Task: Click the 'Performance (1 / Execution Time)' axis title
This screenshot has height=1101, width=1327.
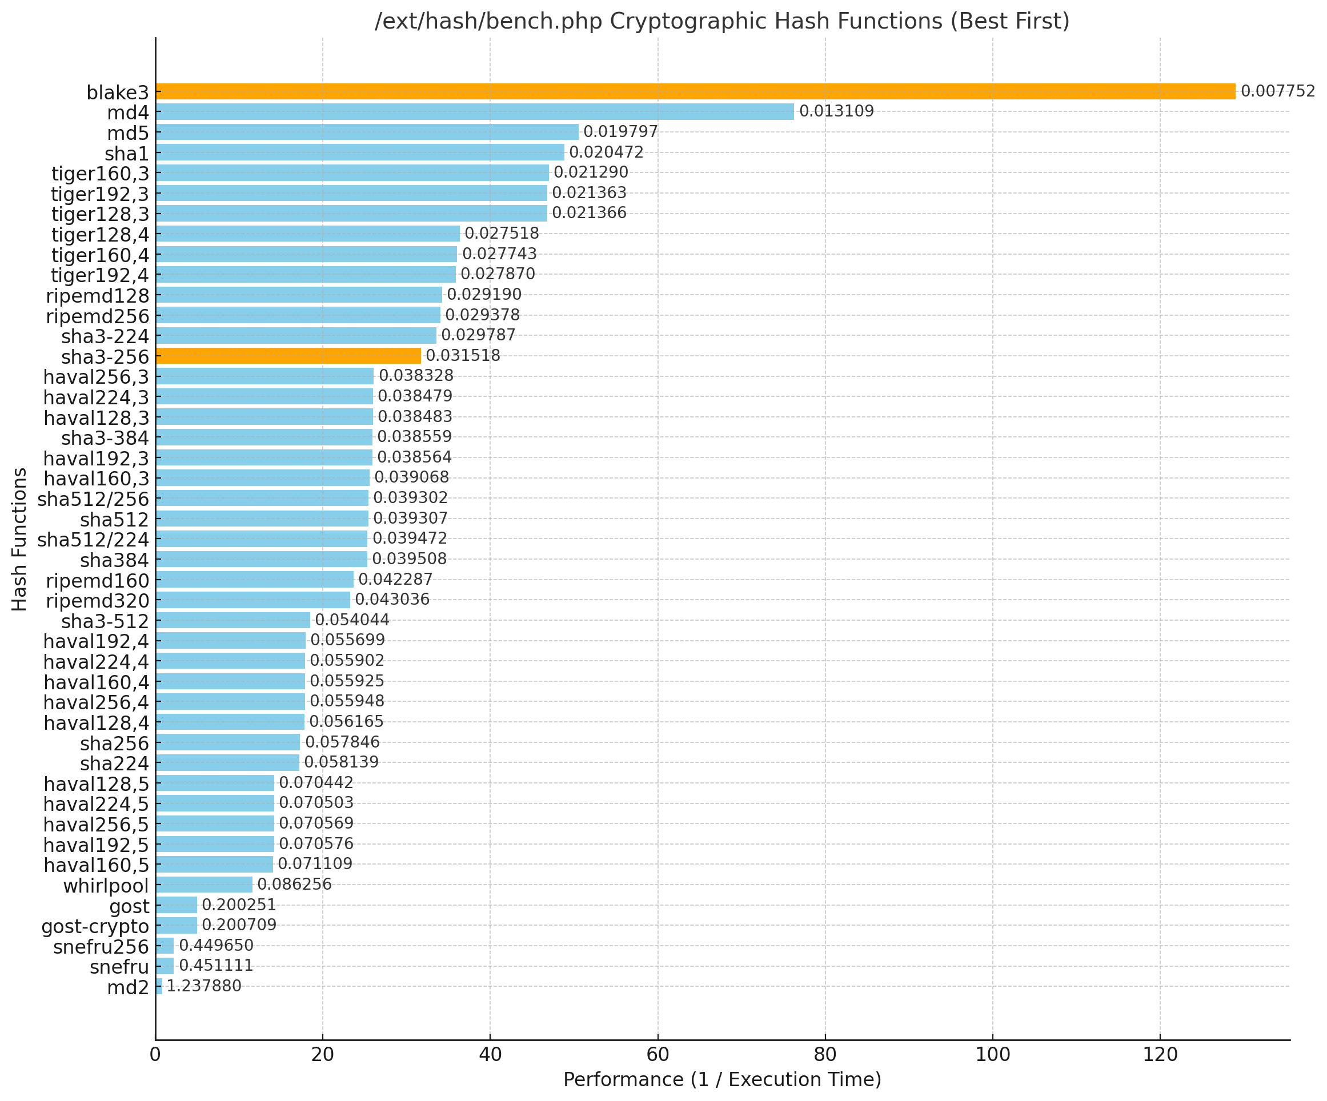Action: click(x=721, y=1079)
